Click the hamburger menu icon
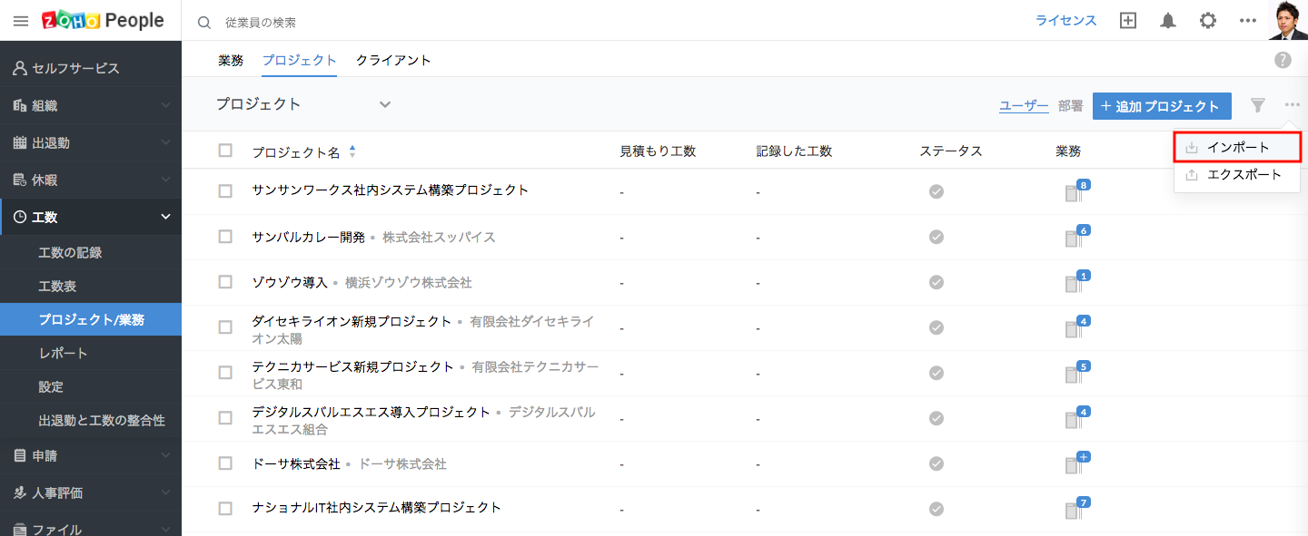Screen dimensions: 1308x536 click(21, 21)
